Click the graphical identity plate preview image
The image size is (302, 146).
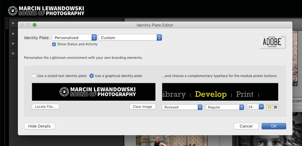coord(93,92)
